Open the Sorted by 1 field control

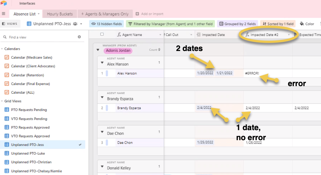coord(278,24)
